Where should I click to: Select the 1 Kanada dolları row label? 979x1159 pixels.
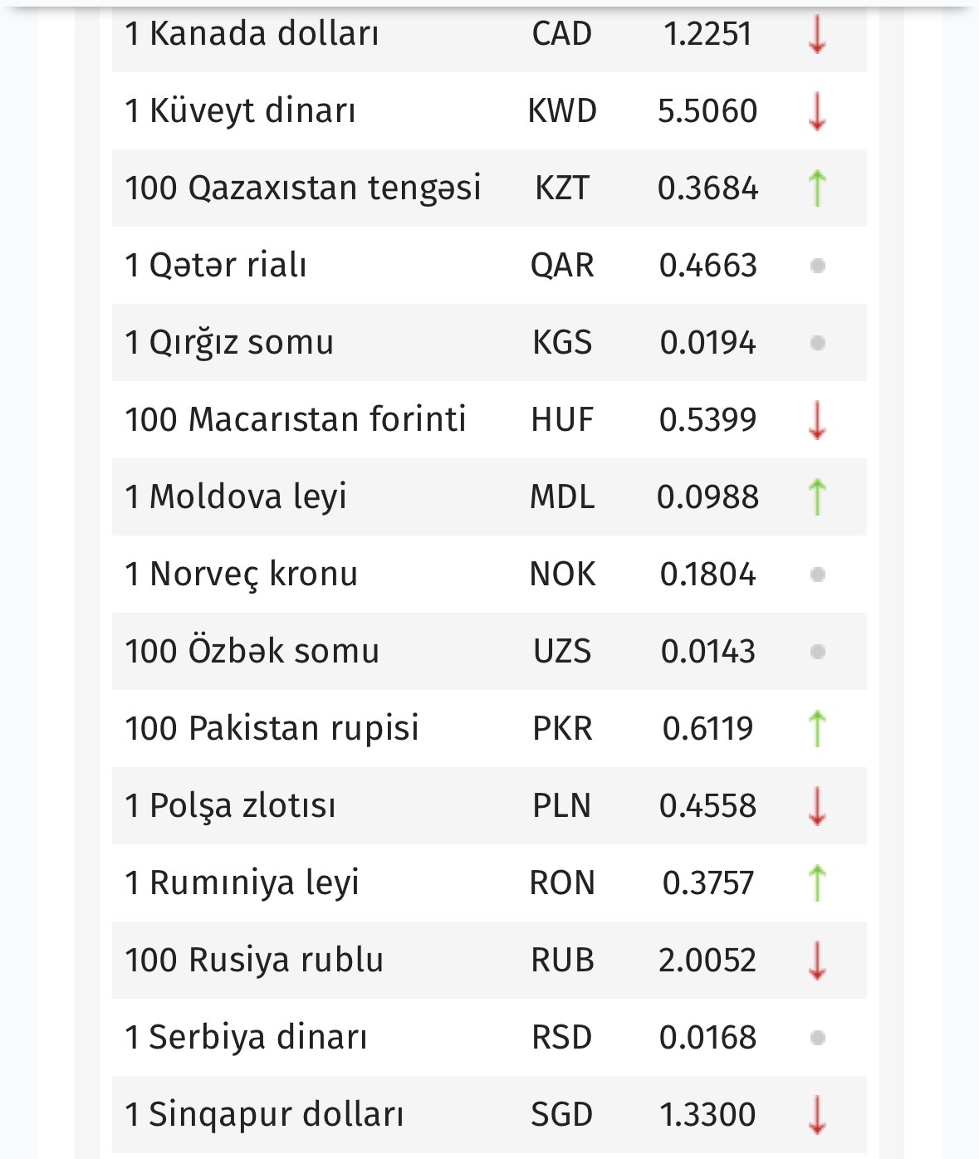[x=252, y=34]
